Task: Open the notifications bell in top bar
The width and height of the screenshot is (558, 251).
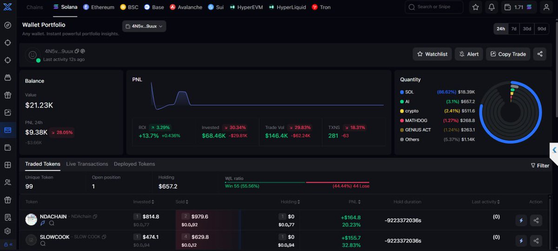Action: coord(492,7)
